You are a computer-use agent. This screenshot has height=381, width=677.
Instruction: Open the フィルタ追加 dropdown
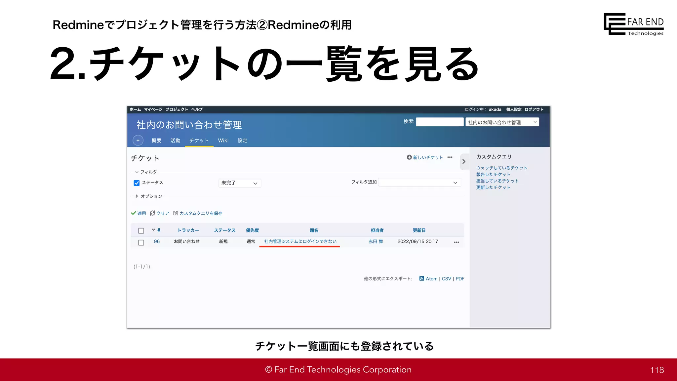point(419,182)
